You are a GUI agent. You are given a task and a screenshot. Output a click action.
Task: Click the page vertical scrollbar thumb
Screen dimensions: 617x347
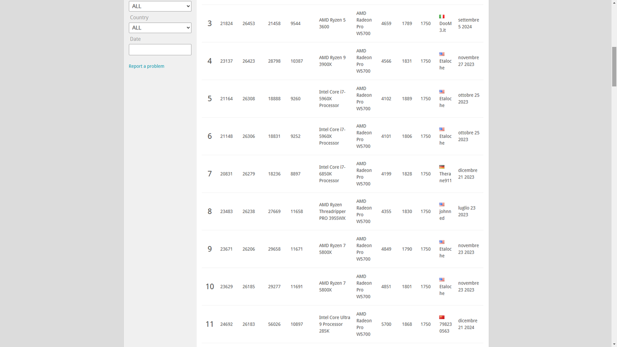(x=614, y=67)
